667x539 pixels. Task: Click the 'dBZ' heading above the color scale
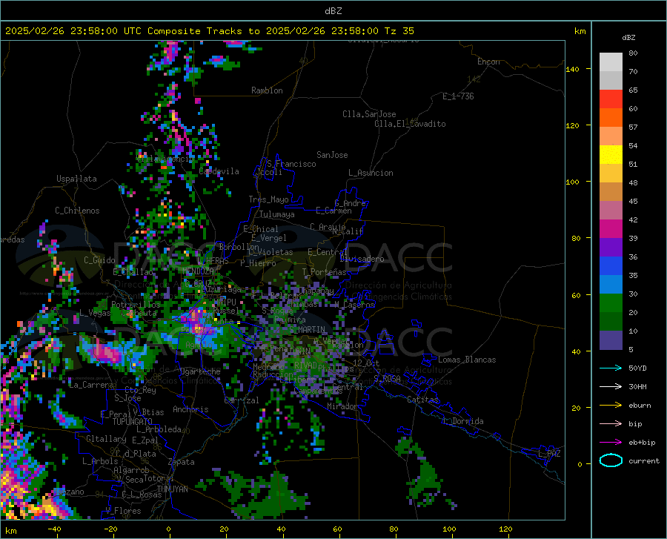(x=628, y=37)
